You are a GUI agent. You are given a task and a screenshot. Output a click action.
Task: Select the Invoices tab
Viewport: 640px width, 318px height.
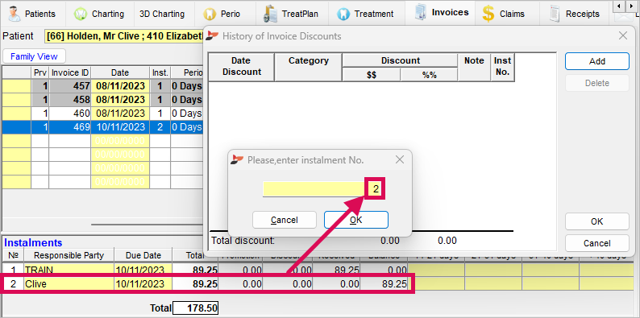(x=440, y=13)
